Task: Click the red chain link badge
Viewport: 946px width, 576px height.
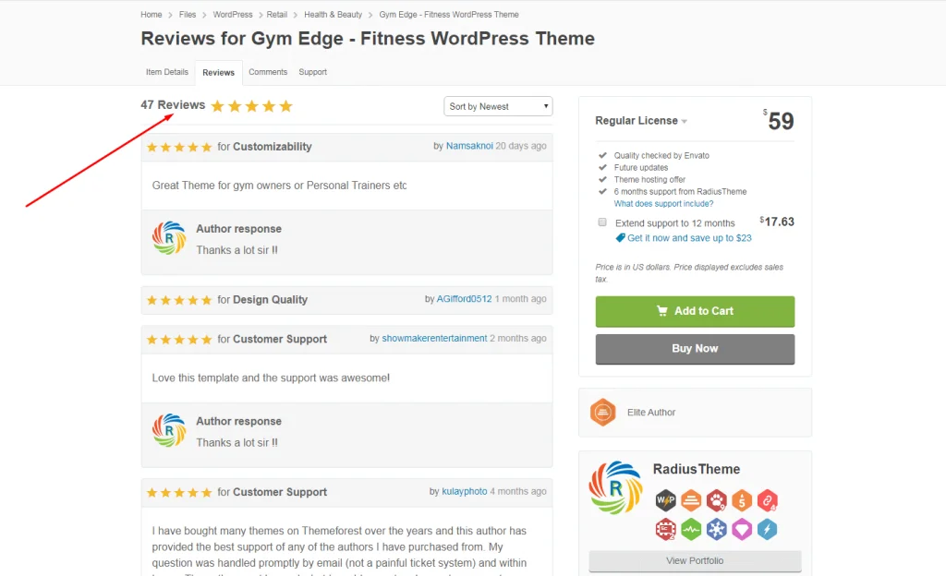Action: click(768, 501)
